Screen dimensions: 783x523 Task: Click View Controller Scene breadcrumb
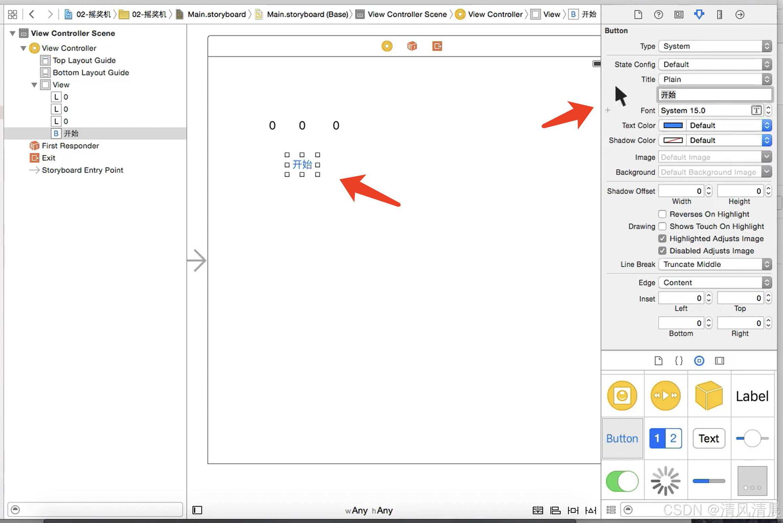click(407, 14)
